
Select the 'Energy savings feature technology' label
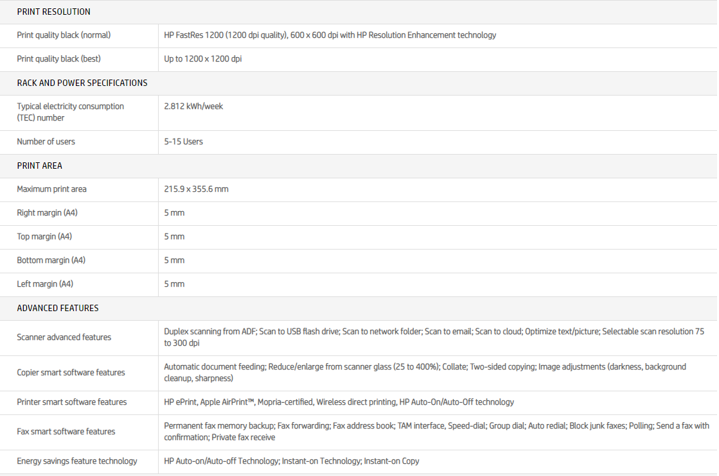click(x=76, y=461)
